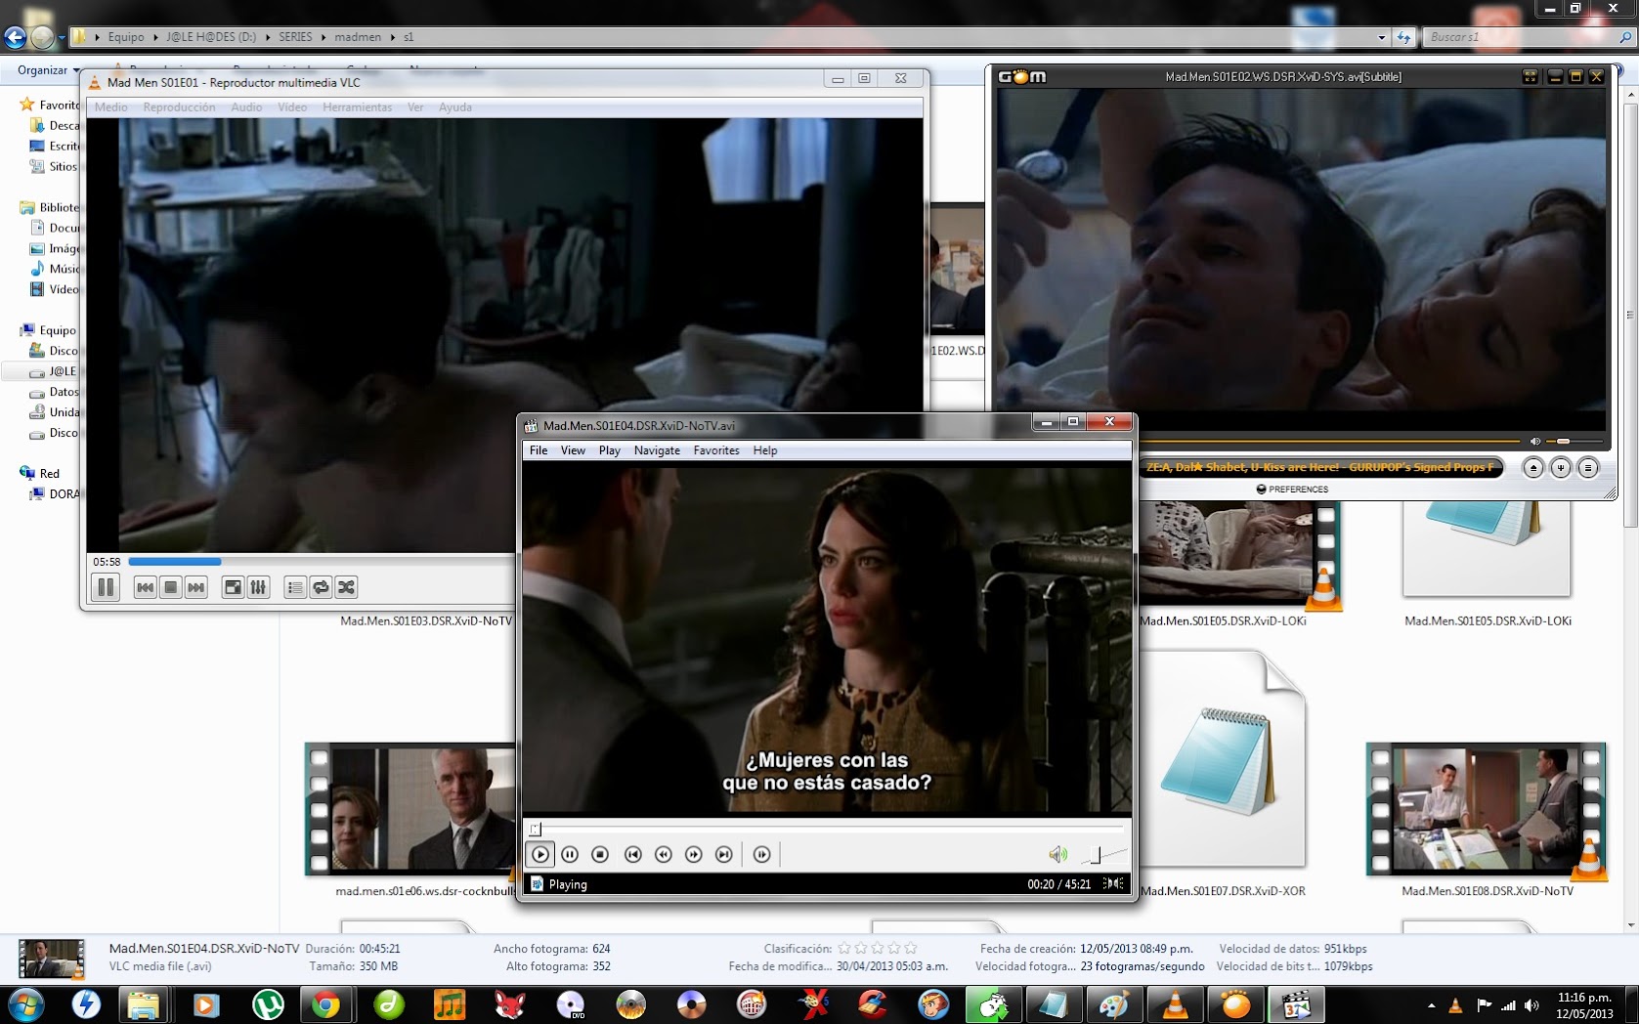The height and width of the screenshot is (1024, 1639).
Task: Open Organizar dropdown in Explorer
Action: [48, 70]
